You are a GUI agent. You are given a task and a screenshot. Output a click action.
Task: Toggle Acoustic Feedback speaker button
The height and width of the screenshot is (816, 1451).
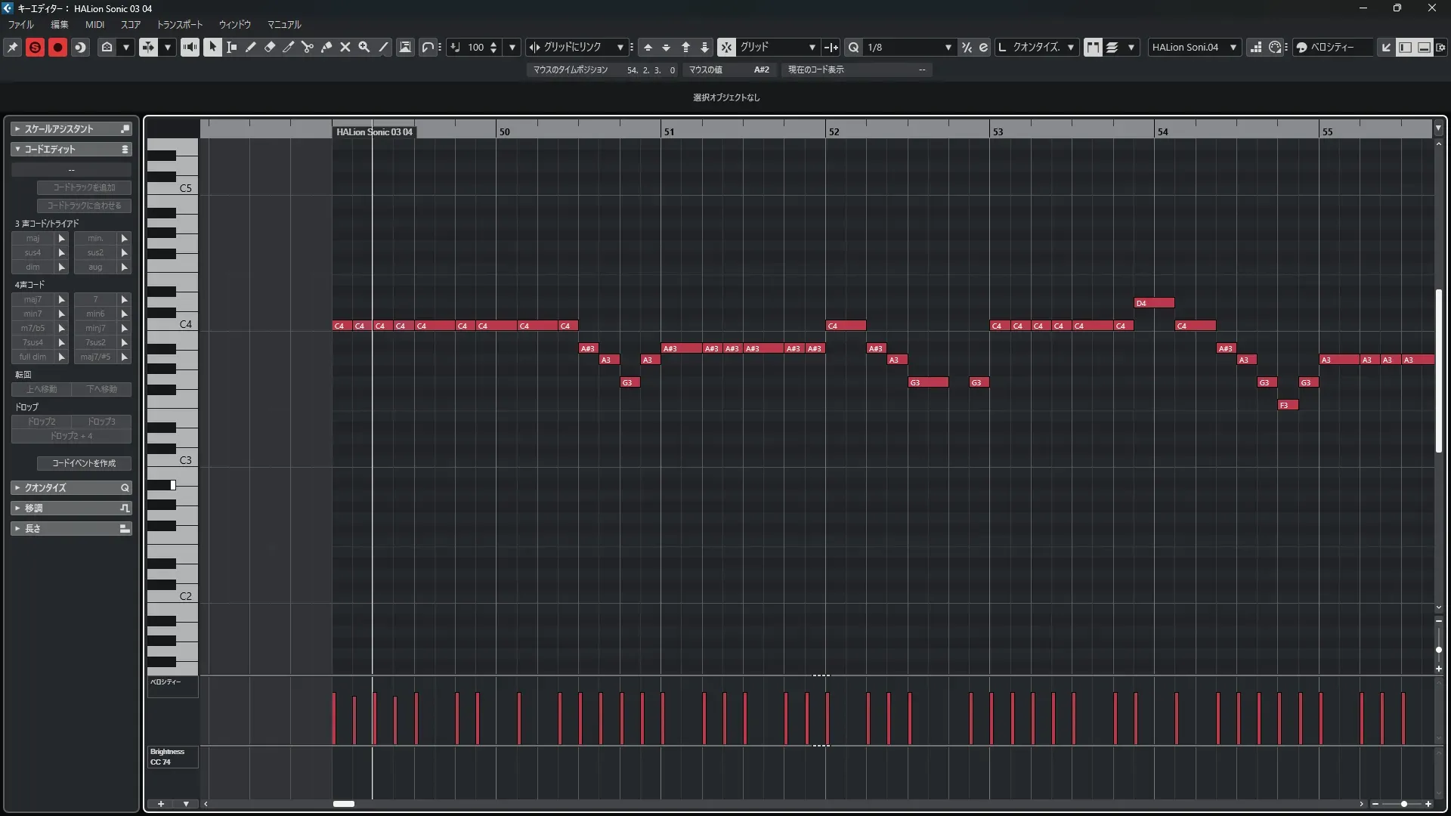coord(190,47)
